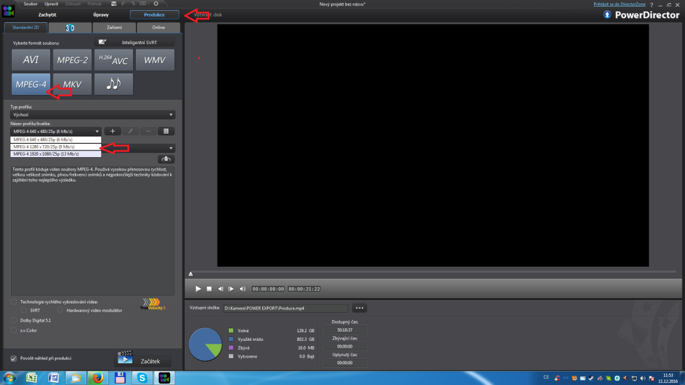
Task: Click the Inteligentní SVRT button
Action: (x=134, y=42)
